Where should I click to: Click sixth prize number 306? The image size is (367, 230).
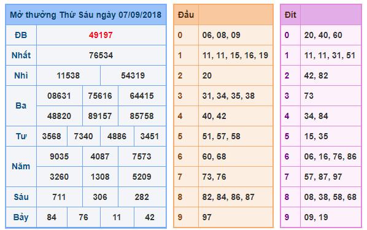[100, 197]
